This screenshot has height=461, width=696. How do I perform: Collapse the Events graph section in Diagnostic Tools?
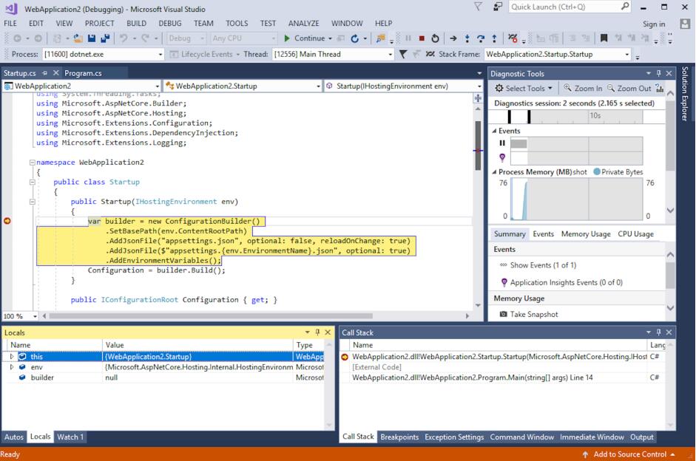(x=495, y=131)
